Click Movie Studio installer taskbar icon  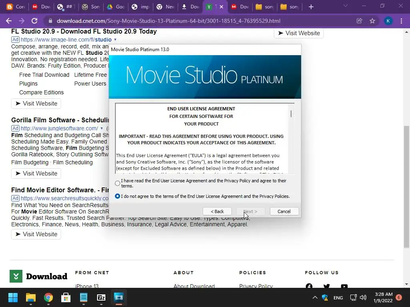point(119,297)
